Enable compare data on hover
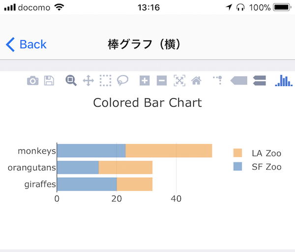Screen dimensions: 295x252 pyautogui.click(x=260, y=81)
